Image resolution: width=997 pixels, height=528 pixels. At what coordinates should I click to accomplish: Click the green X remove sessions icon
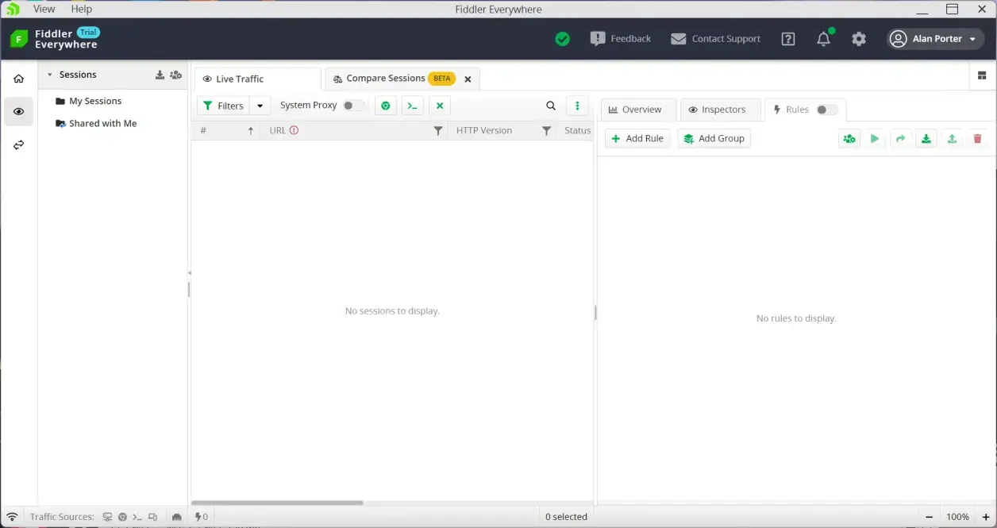coord(440,106)
